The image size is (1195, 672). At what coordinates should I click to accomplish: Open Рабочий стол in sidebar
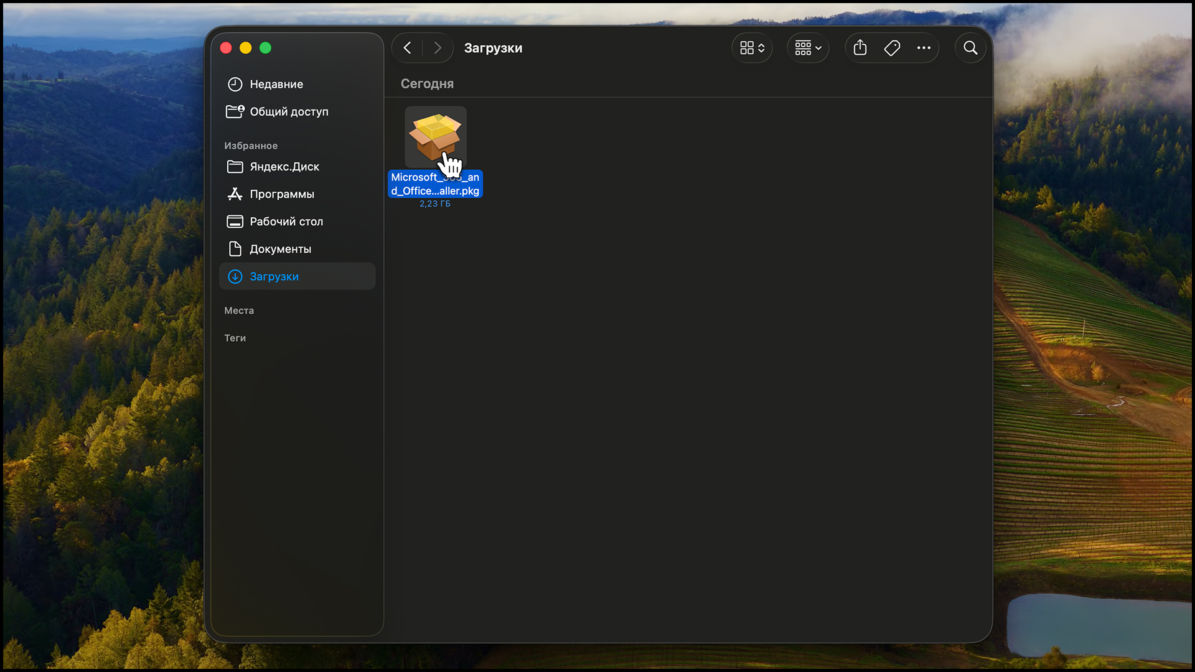(286, 222)
